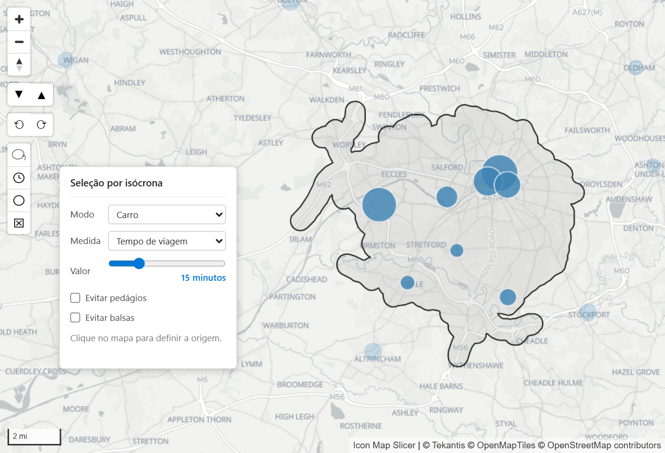Click the upward triangle drill button
This screenshot has height=453, width=665.
click(42, 95)
